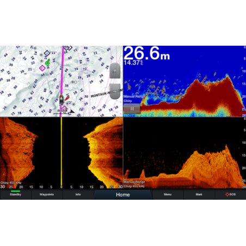246x246 pixels.
Task: Select the 26.6 m depth readout
Action: (x=147, y=53)
